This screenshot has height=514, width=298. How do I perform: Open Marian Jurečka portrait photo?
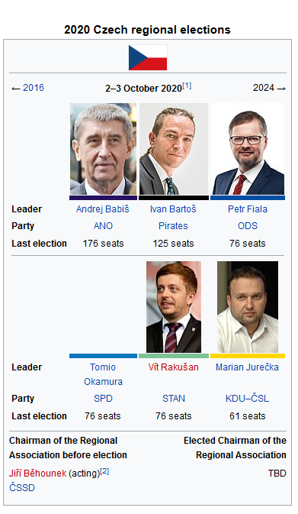coord(248,307)
